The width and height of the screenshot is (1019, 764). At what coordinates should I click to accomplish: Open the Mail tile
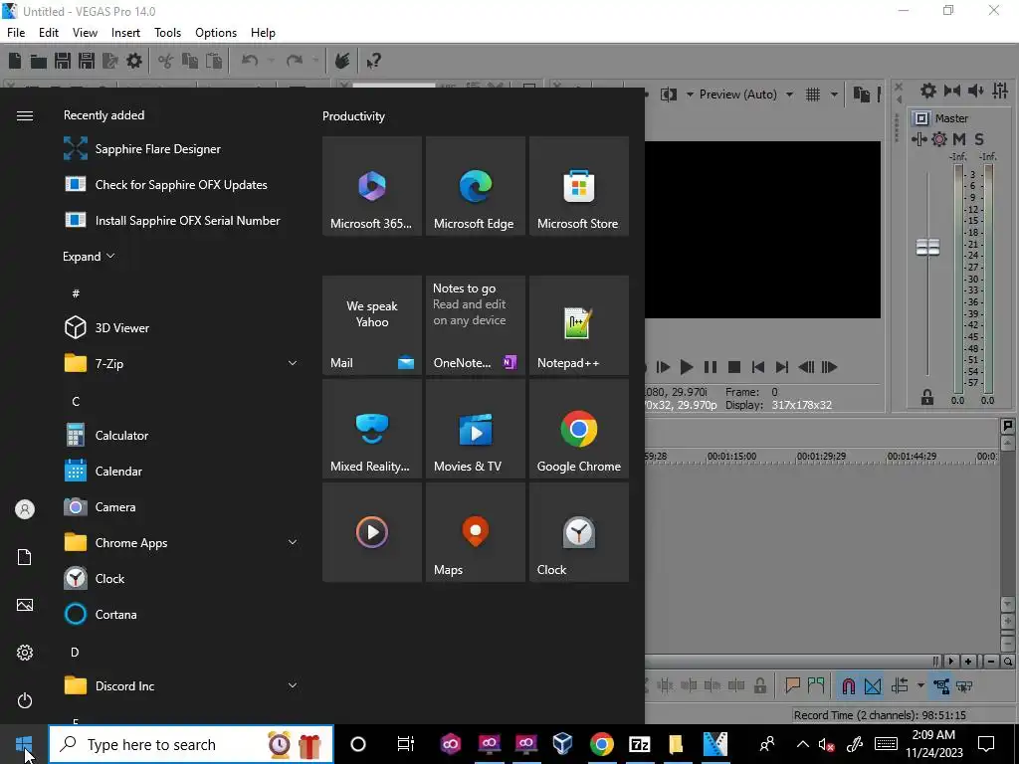[x=372, y=325]
